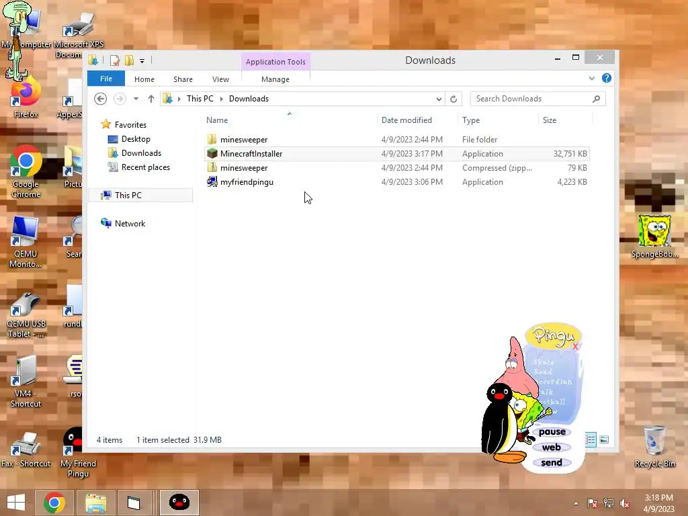
Task: Open the File ribbon tab
Action: coord(105,79)
